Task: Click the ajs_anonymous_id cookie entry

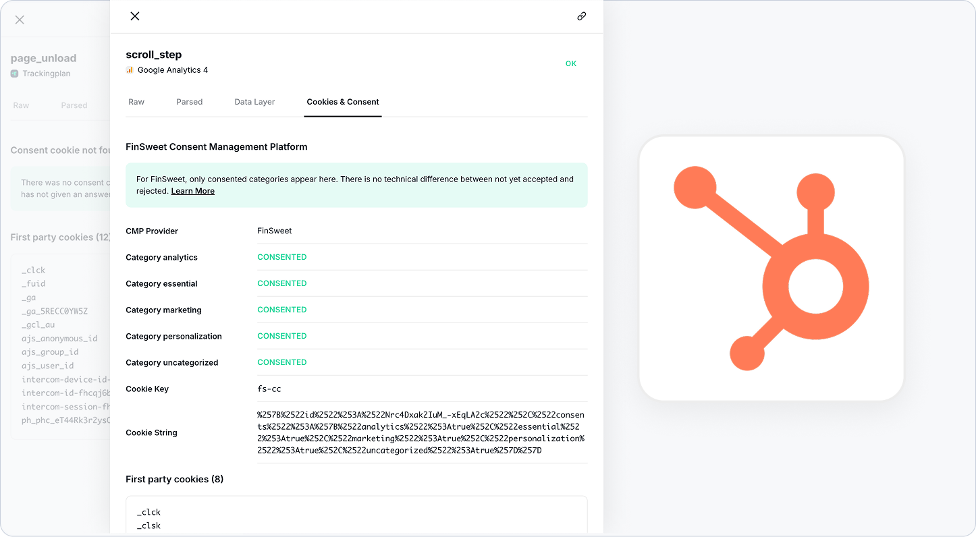Action: 59,338
